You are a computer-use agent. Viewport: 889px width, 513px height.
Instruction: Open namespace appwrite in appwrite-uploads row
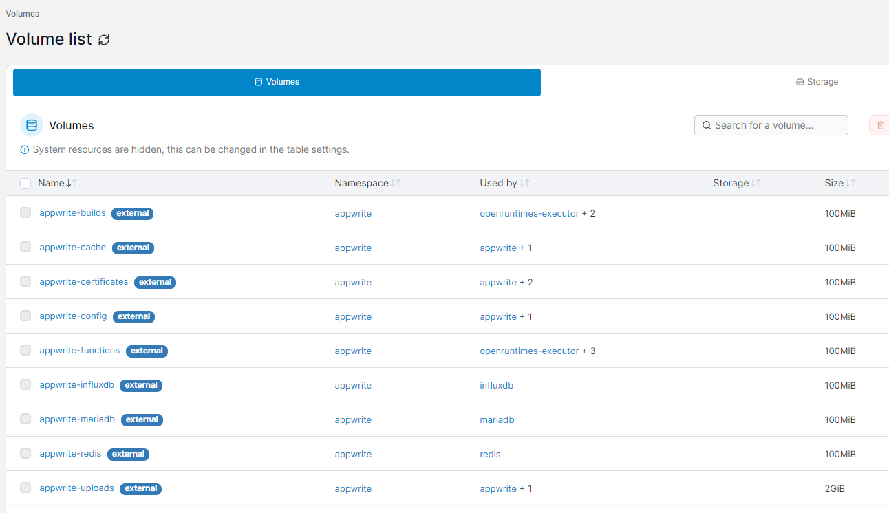[353, 489]
